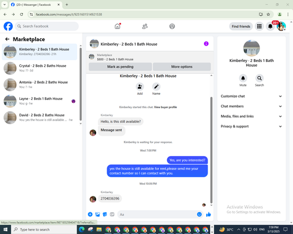Click Kimberley's avatar beside the phone number
Viewport: 293px width, 234px height.
pyautogui.click(x=93, y=199)
